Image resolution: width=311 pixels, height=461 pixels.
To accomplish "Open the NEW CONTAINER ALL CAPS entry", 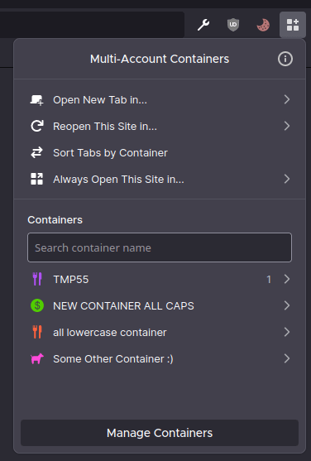I will (x=160, y=305).
